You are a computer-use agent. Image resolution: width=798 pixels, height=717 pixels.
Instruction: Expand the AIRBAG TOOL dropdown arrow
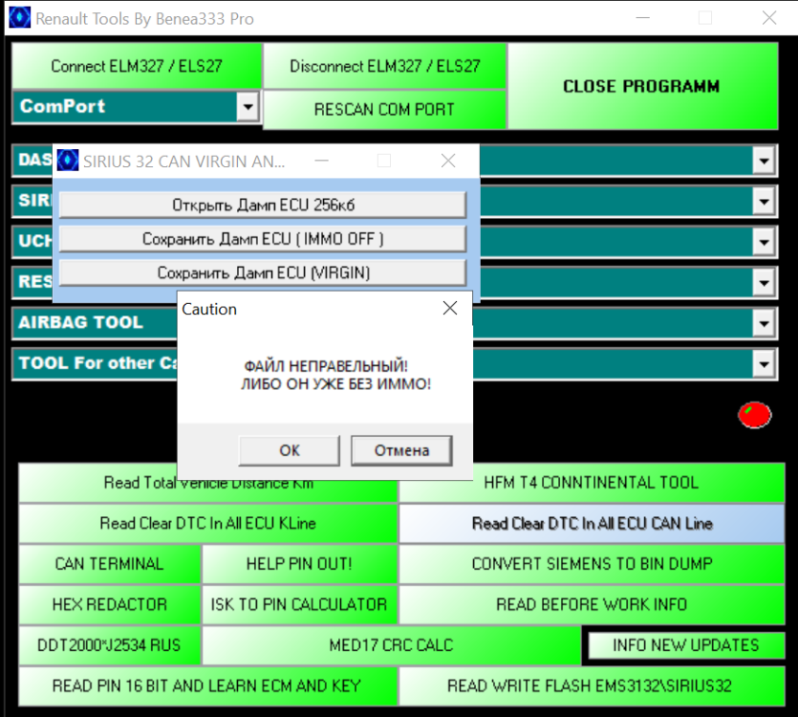tap(764, 323)
